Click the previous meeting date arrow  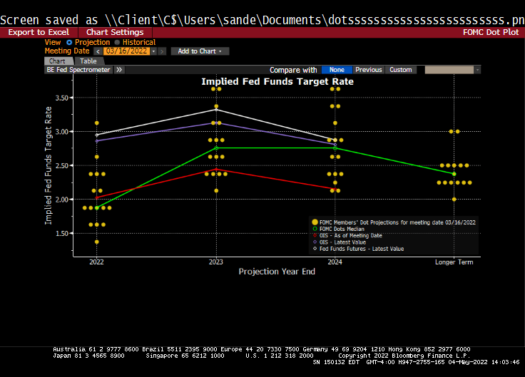98,51
